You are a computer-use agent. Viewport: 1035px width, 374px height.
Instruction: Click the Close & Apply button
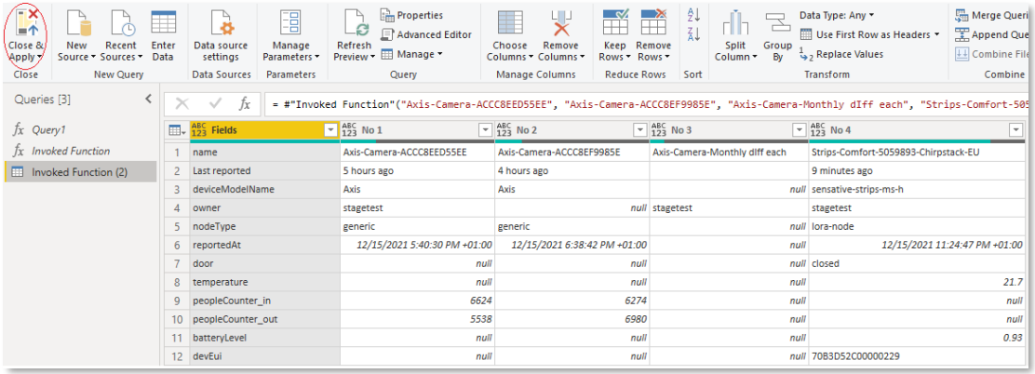click(26, 35)
